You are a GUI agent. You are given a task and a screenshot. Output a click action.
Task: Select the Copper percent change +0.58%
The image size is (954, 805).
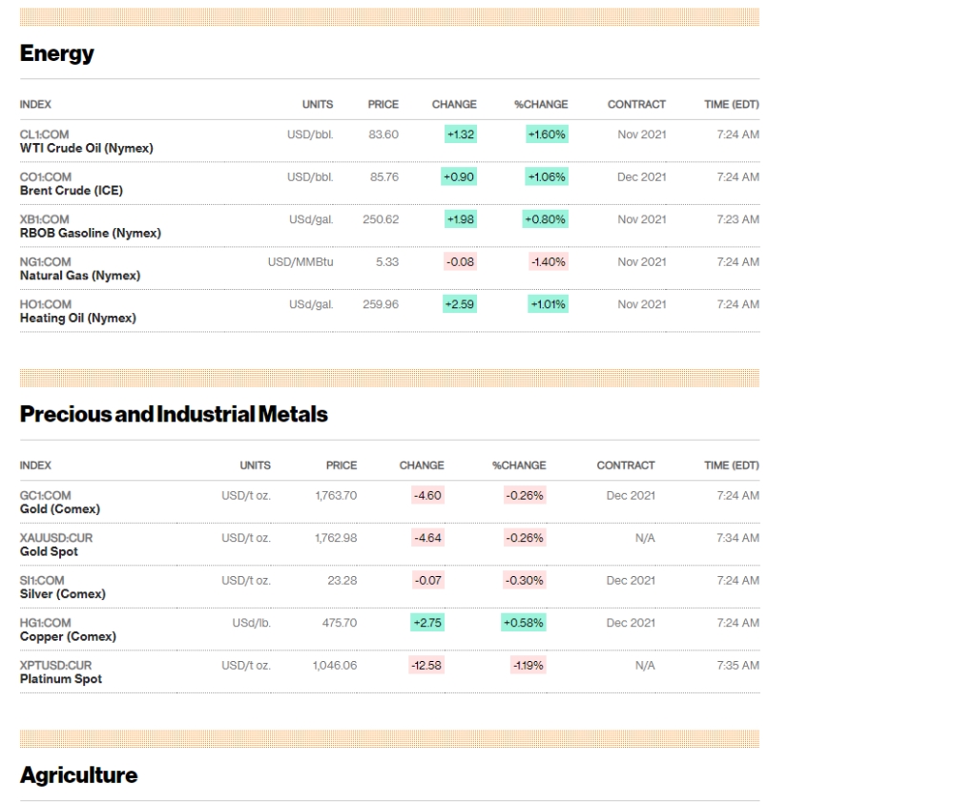pos(524,623)
